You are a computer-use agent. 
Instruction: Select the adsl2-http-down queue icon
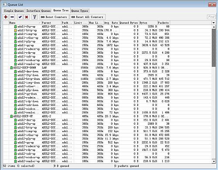click(x=15, y=79)
